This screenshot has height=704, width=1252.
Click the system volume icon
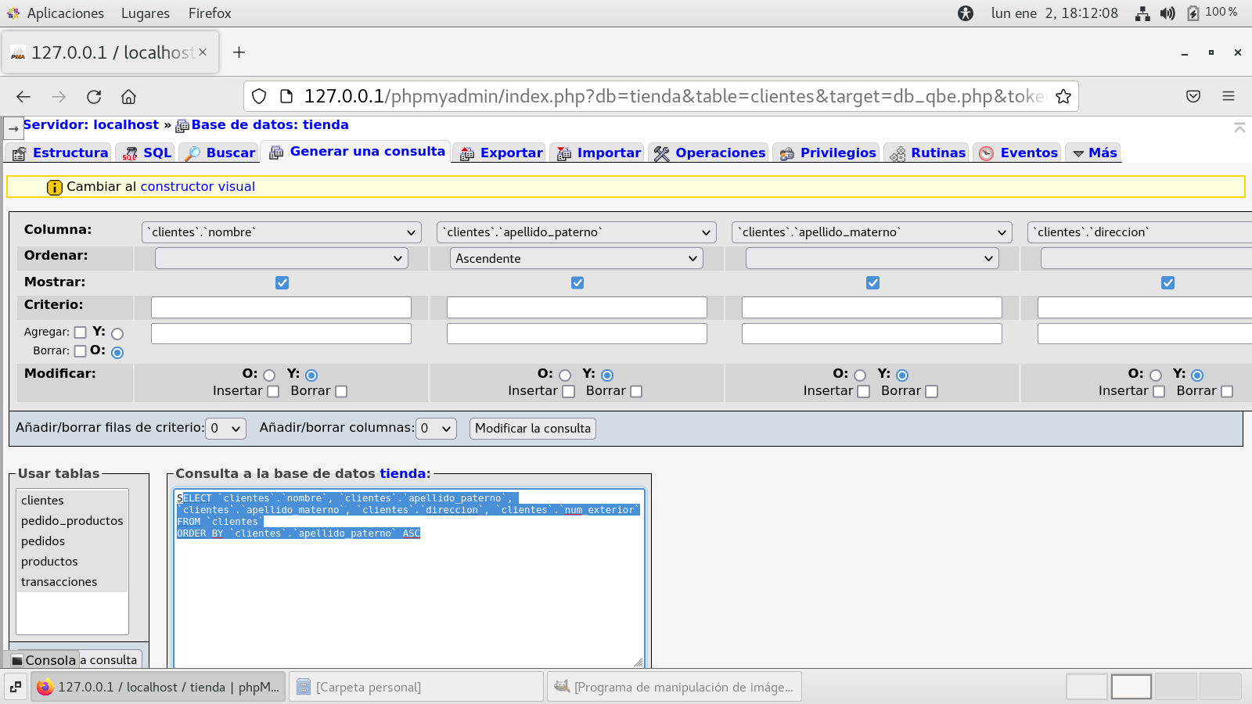tap(1167, 13)
